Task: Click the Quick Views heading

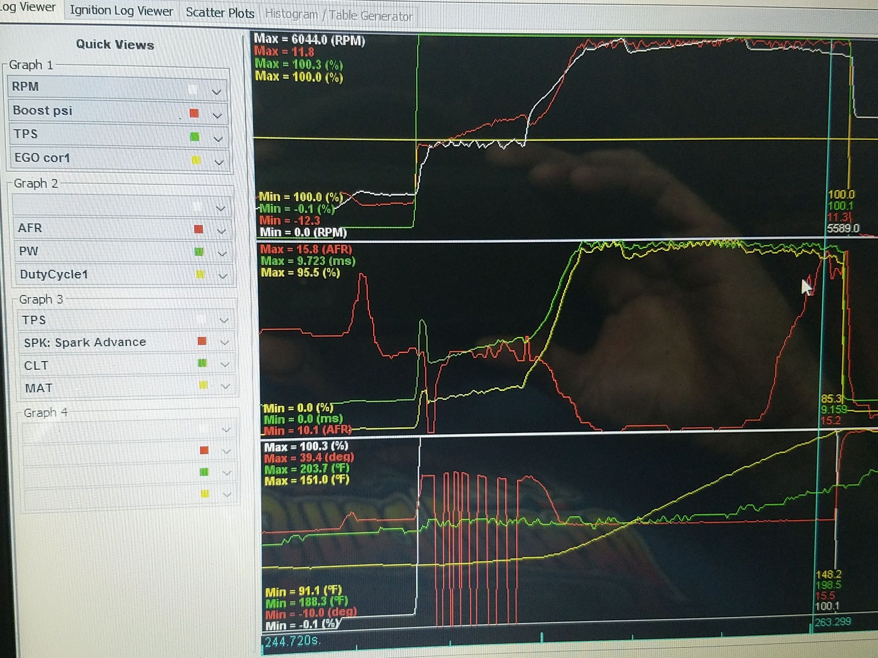Action: (115, 45)
